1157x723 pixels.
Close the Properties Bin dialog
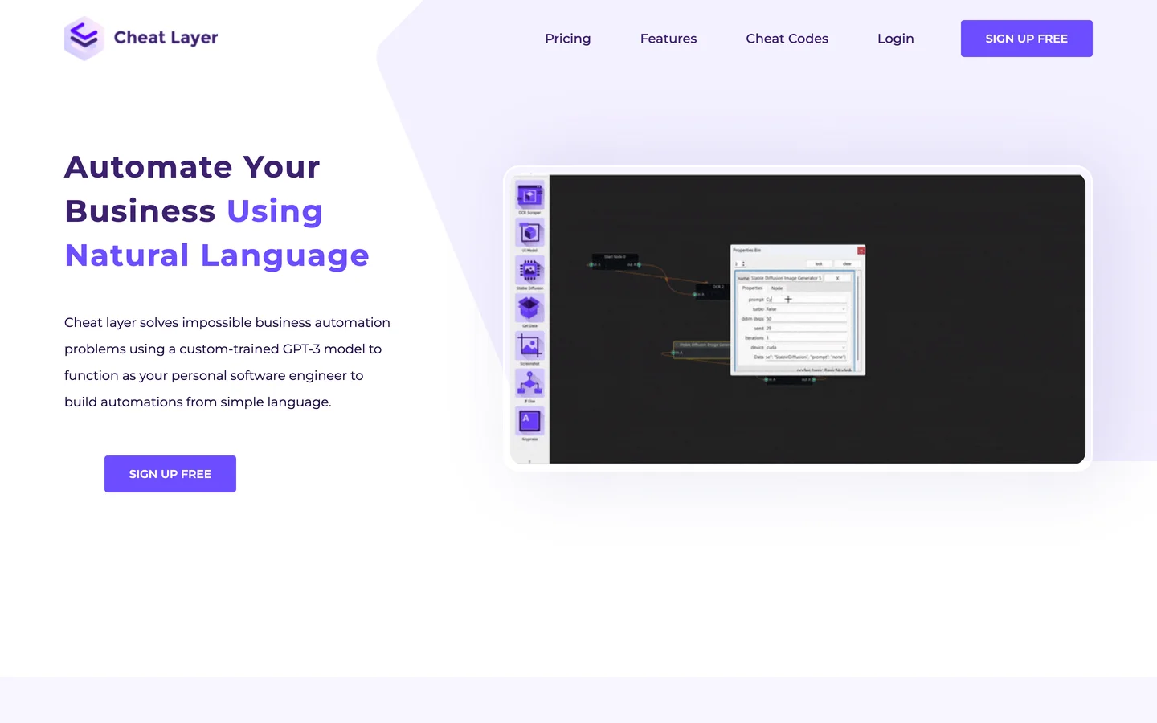pos(861,251)
